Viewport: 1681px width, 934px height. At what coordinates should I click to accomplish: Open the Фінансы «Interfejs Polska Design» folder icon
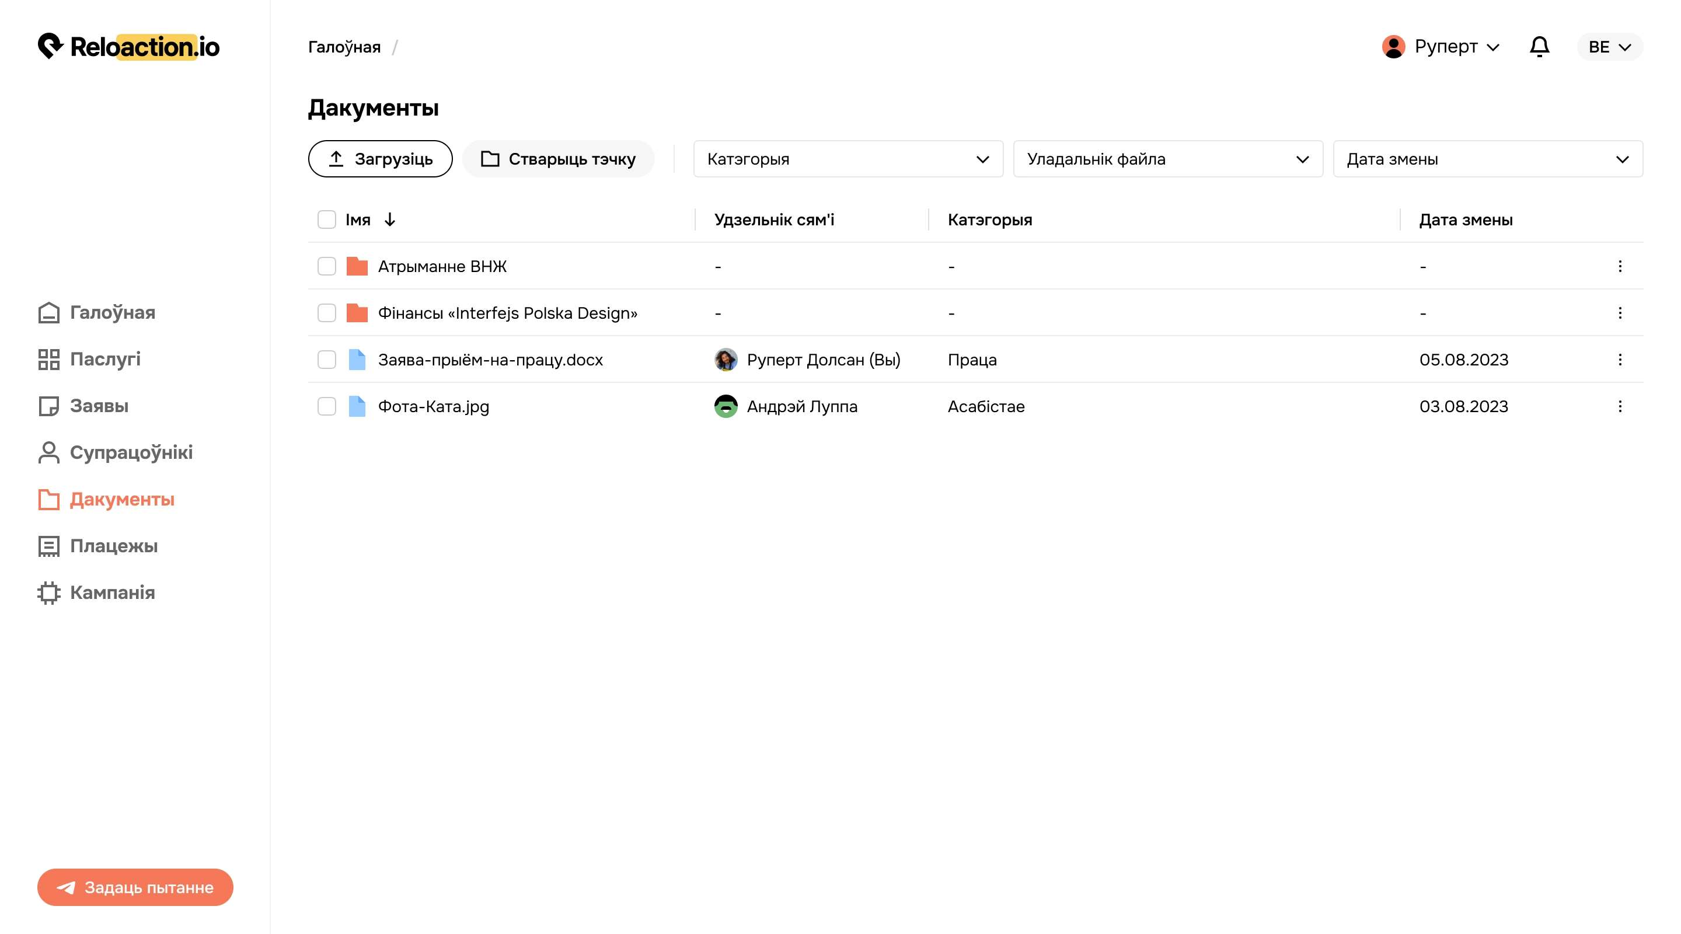(357, 313)
